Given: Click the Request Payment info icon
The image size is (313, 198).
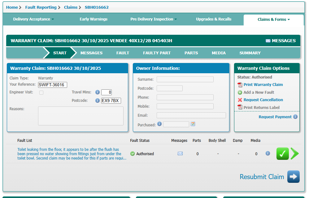Looking at the screenshot, I should (x=295, y=117).
